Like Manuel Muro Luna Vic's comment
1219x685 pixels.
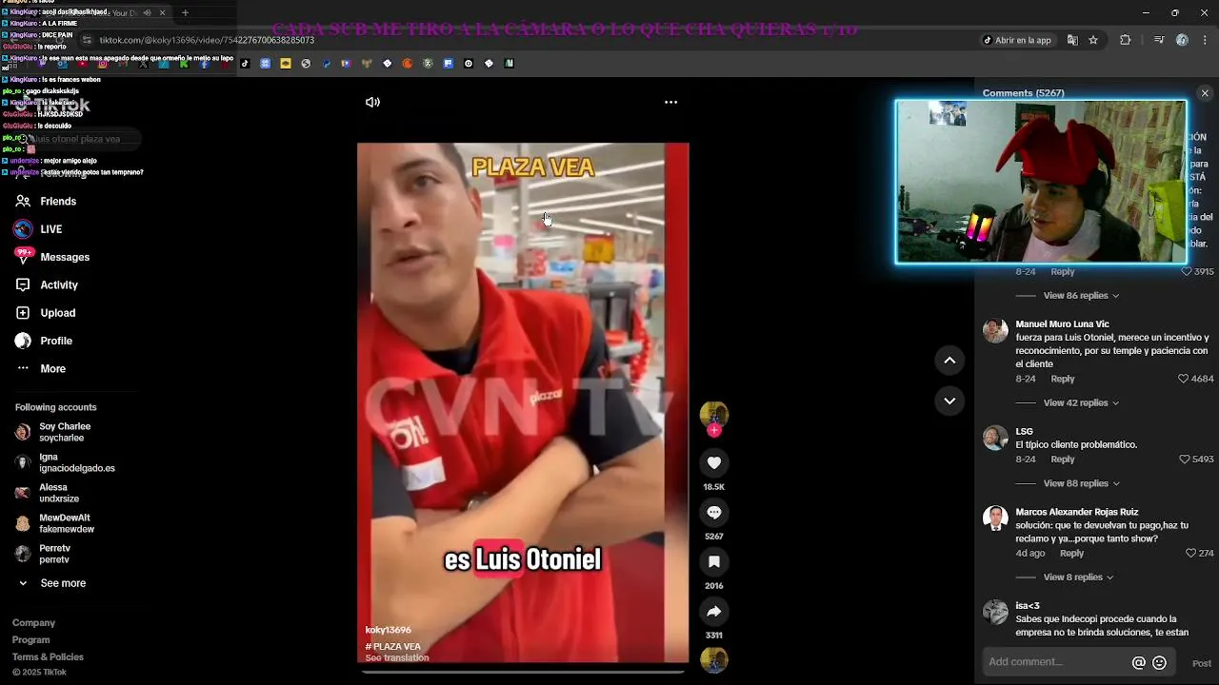coord(1183,379)
